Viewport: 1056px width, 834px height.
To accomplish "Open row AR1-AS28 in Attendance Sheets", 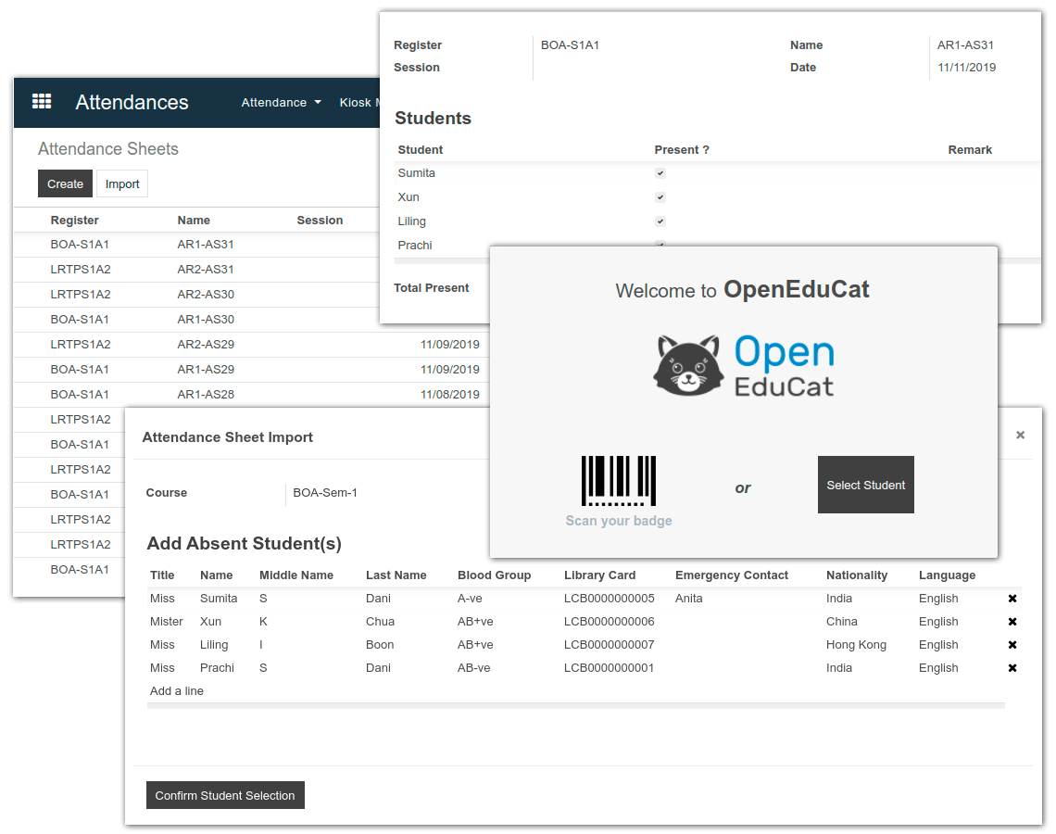I will click(x=252, y=394).
